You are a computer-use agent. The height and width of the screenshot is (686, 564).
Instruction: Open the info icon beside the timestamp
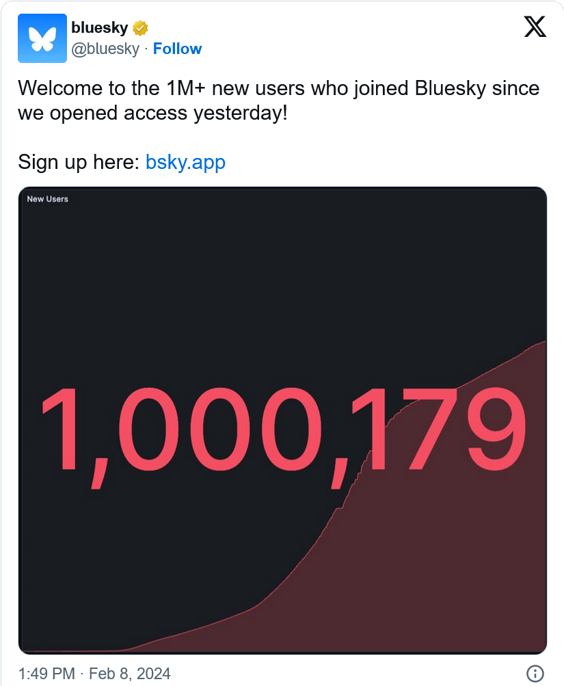[535, 672]
